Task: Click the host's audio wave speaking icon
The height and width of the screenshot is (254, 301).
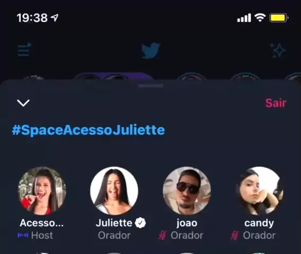Action: click(x=23, y=235)
